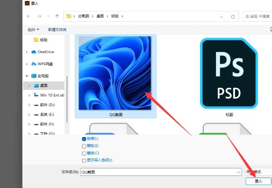272x188 pixels.
Task: Enable the 显示导入选项(I) checkbox
Action: tap(84, 160)
